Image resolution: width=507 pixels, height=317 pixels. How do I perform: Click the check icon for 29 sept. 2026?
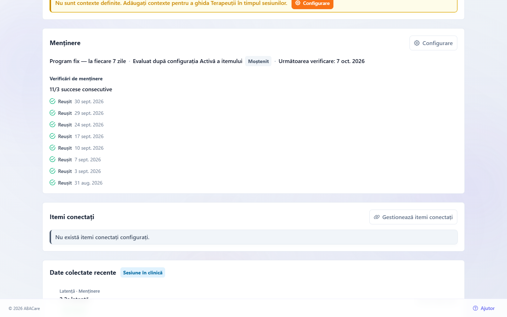pos(52,113)
